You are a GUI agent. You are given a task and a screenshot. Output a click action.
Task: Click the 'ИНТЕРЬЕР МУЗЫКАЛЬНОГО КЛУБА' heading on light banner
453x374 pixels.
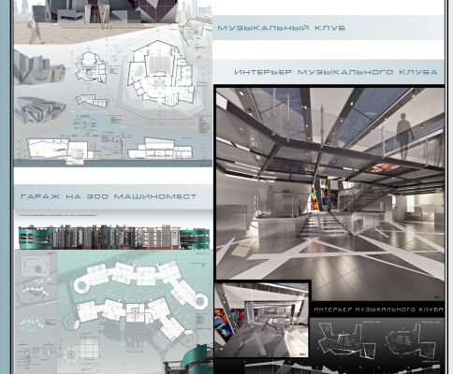click(336, 72)
